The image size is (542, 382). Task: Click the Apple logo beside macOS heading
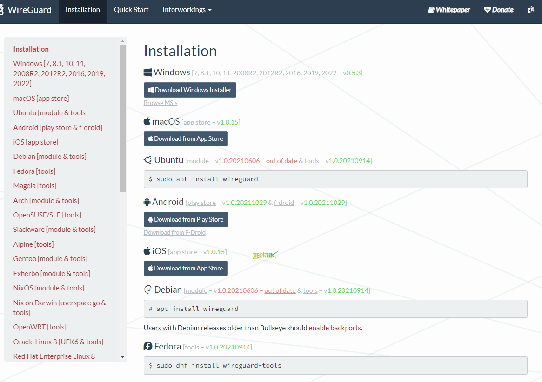pos(147,121)
